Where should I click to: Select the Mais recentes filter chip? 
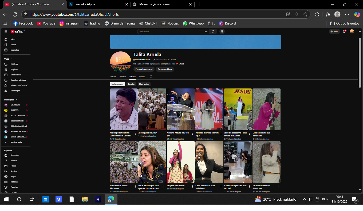[x=117, y=84]
